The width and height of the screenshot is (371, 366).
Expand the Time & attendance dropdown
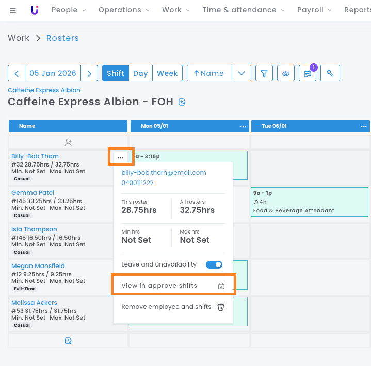(x=243, y=10)
